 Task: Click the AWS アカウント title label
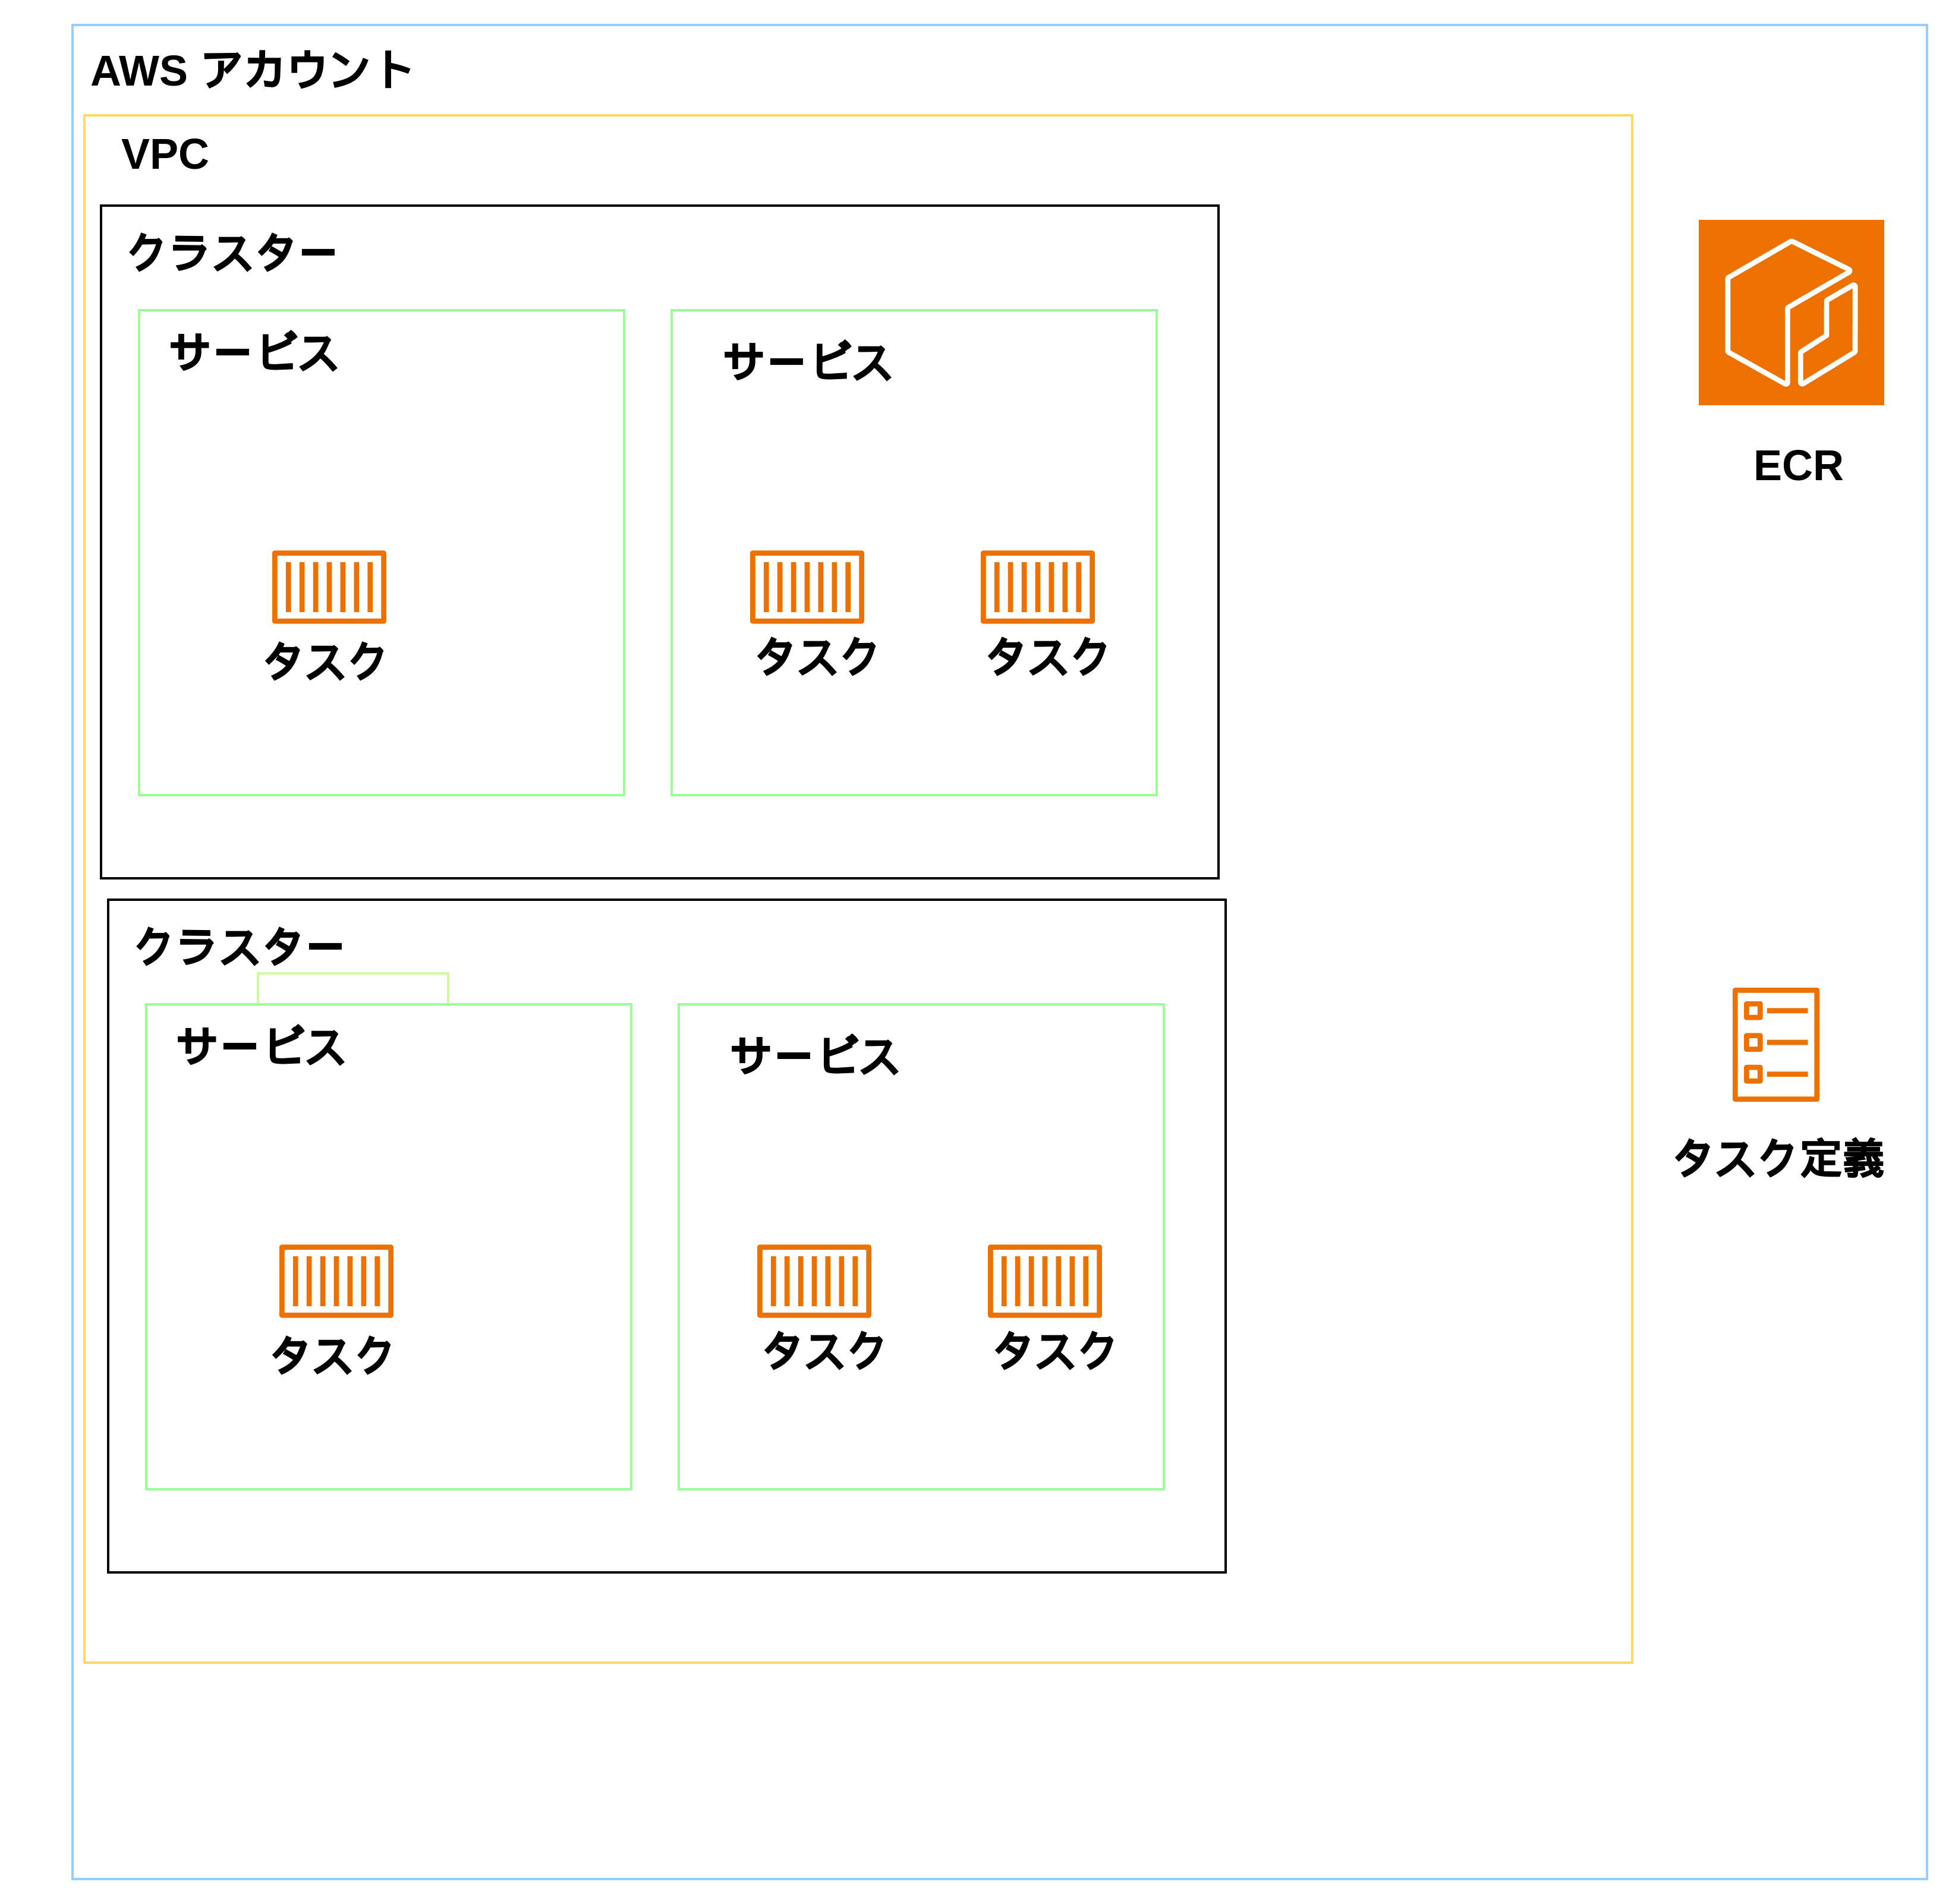coord(252,71)
